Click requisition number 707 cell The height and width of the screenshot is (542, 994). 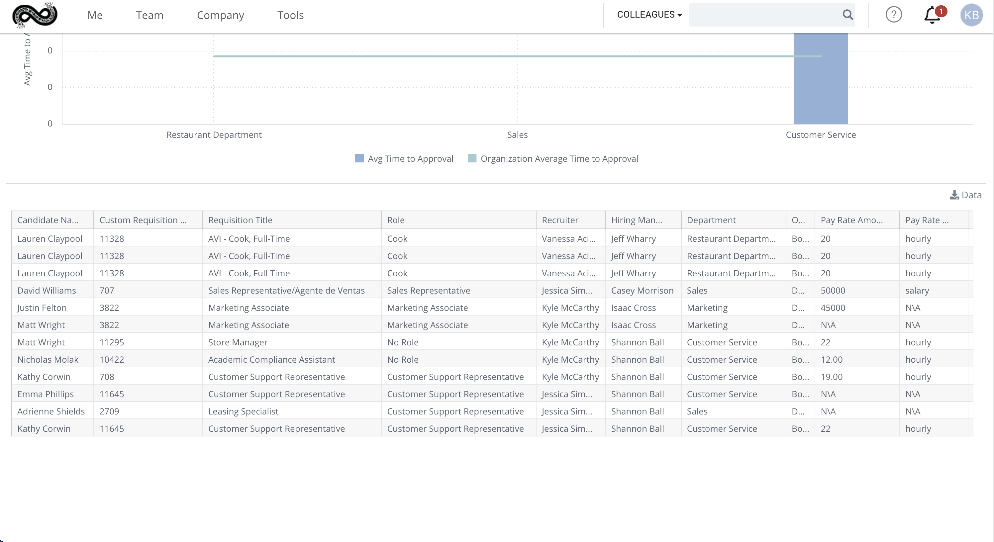tap(148, 290)
